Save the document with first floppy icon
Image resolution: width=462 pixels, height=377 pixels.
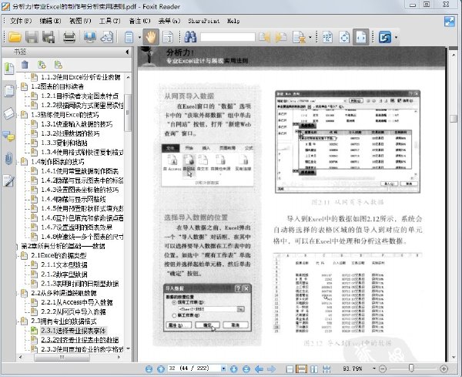point(32,37)
